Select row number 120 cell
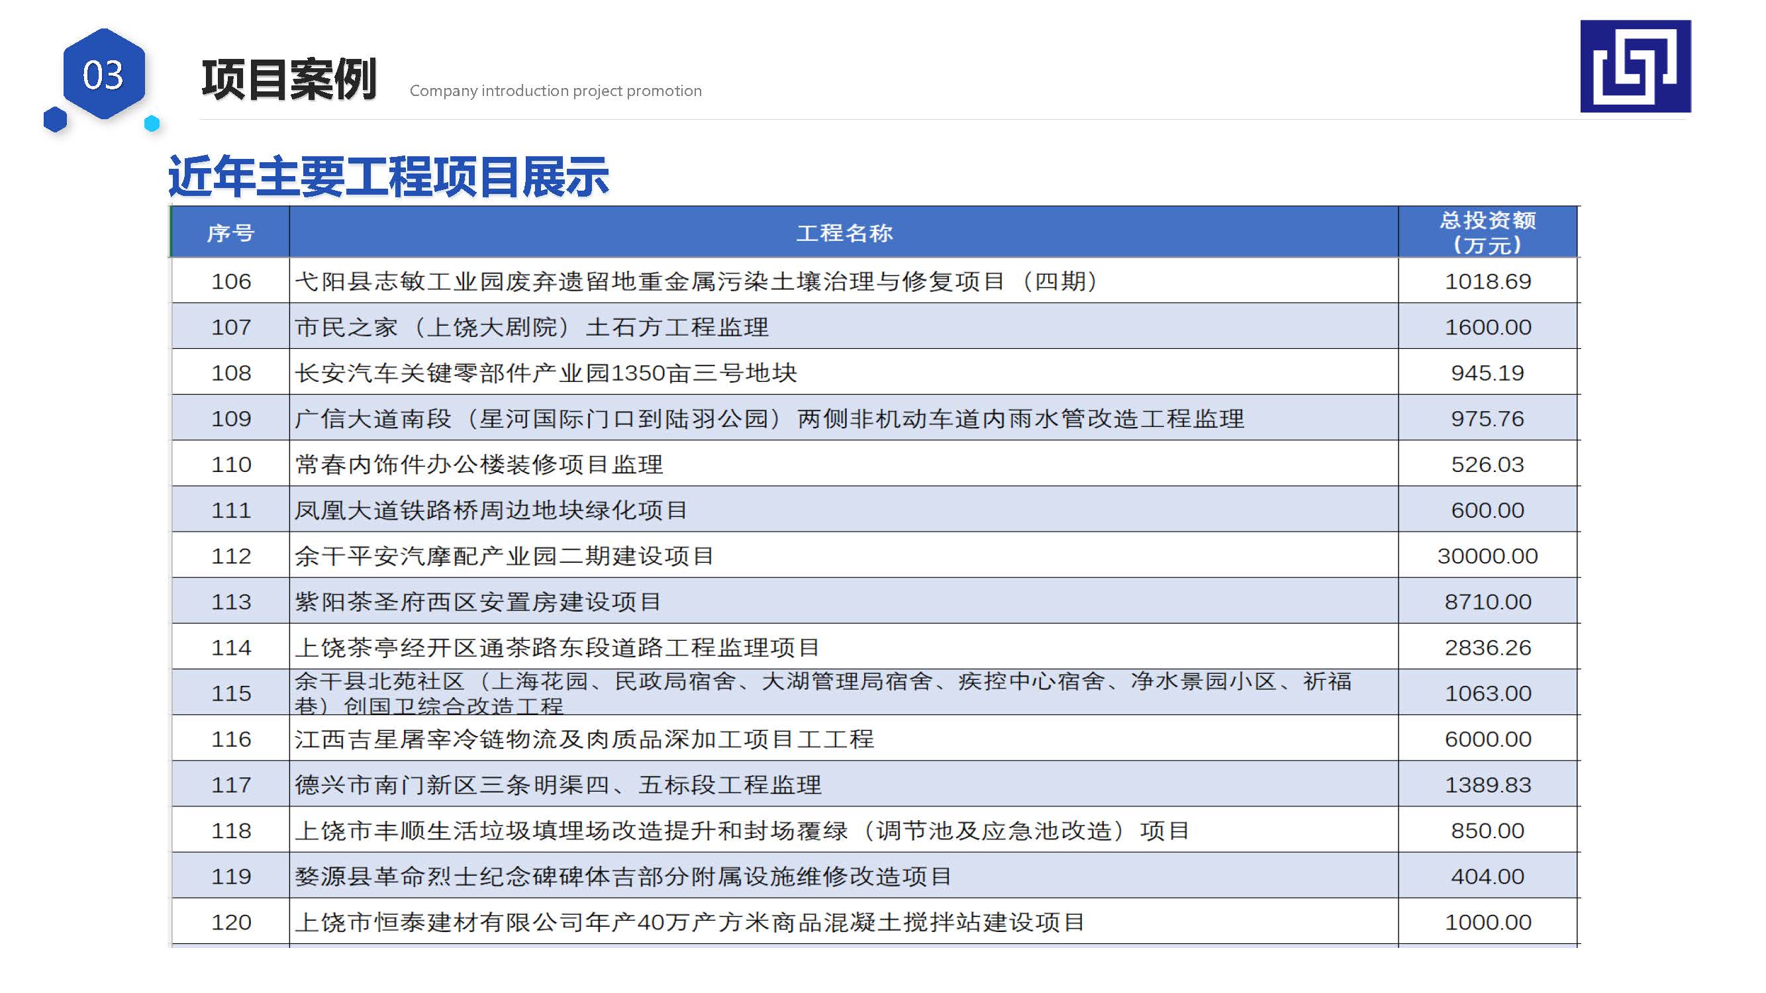This screenshot has height=993, width=1766. click(x=230, y=922)
